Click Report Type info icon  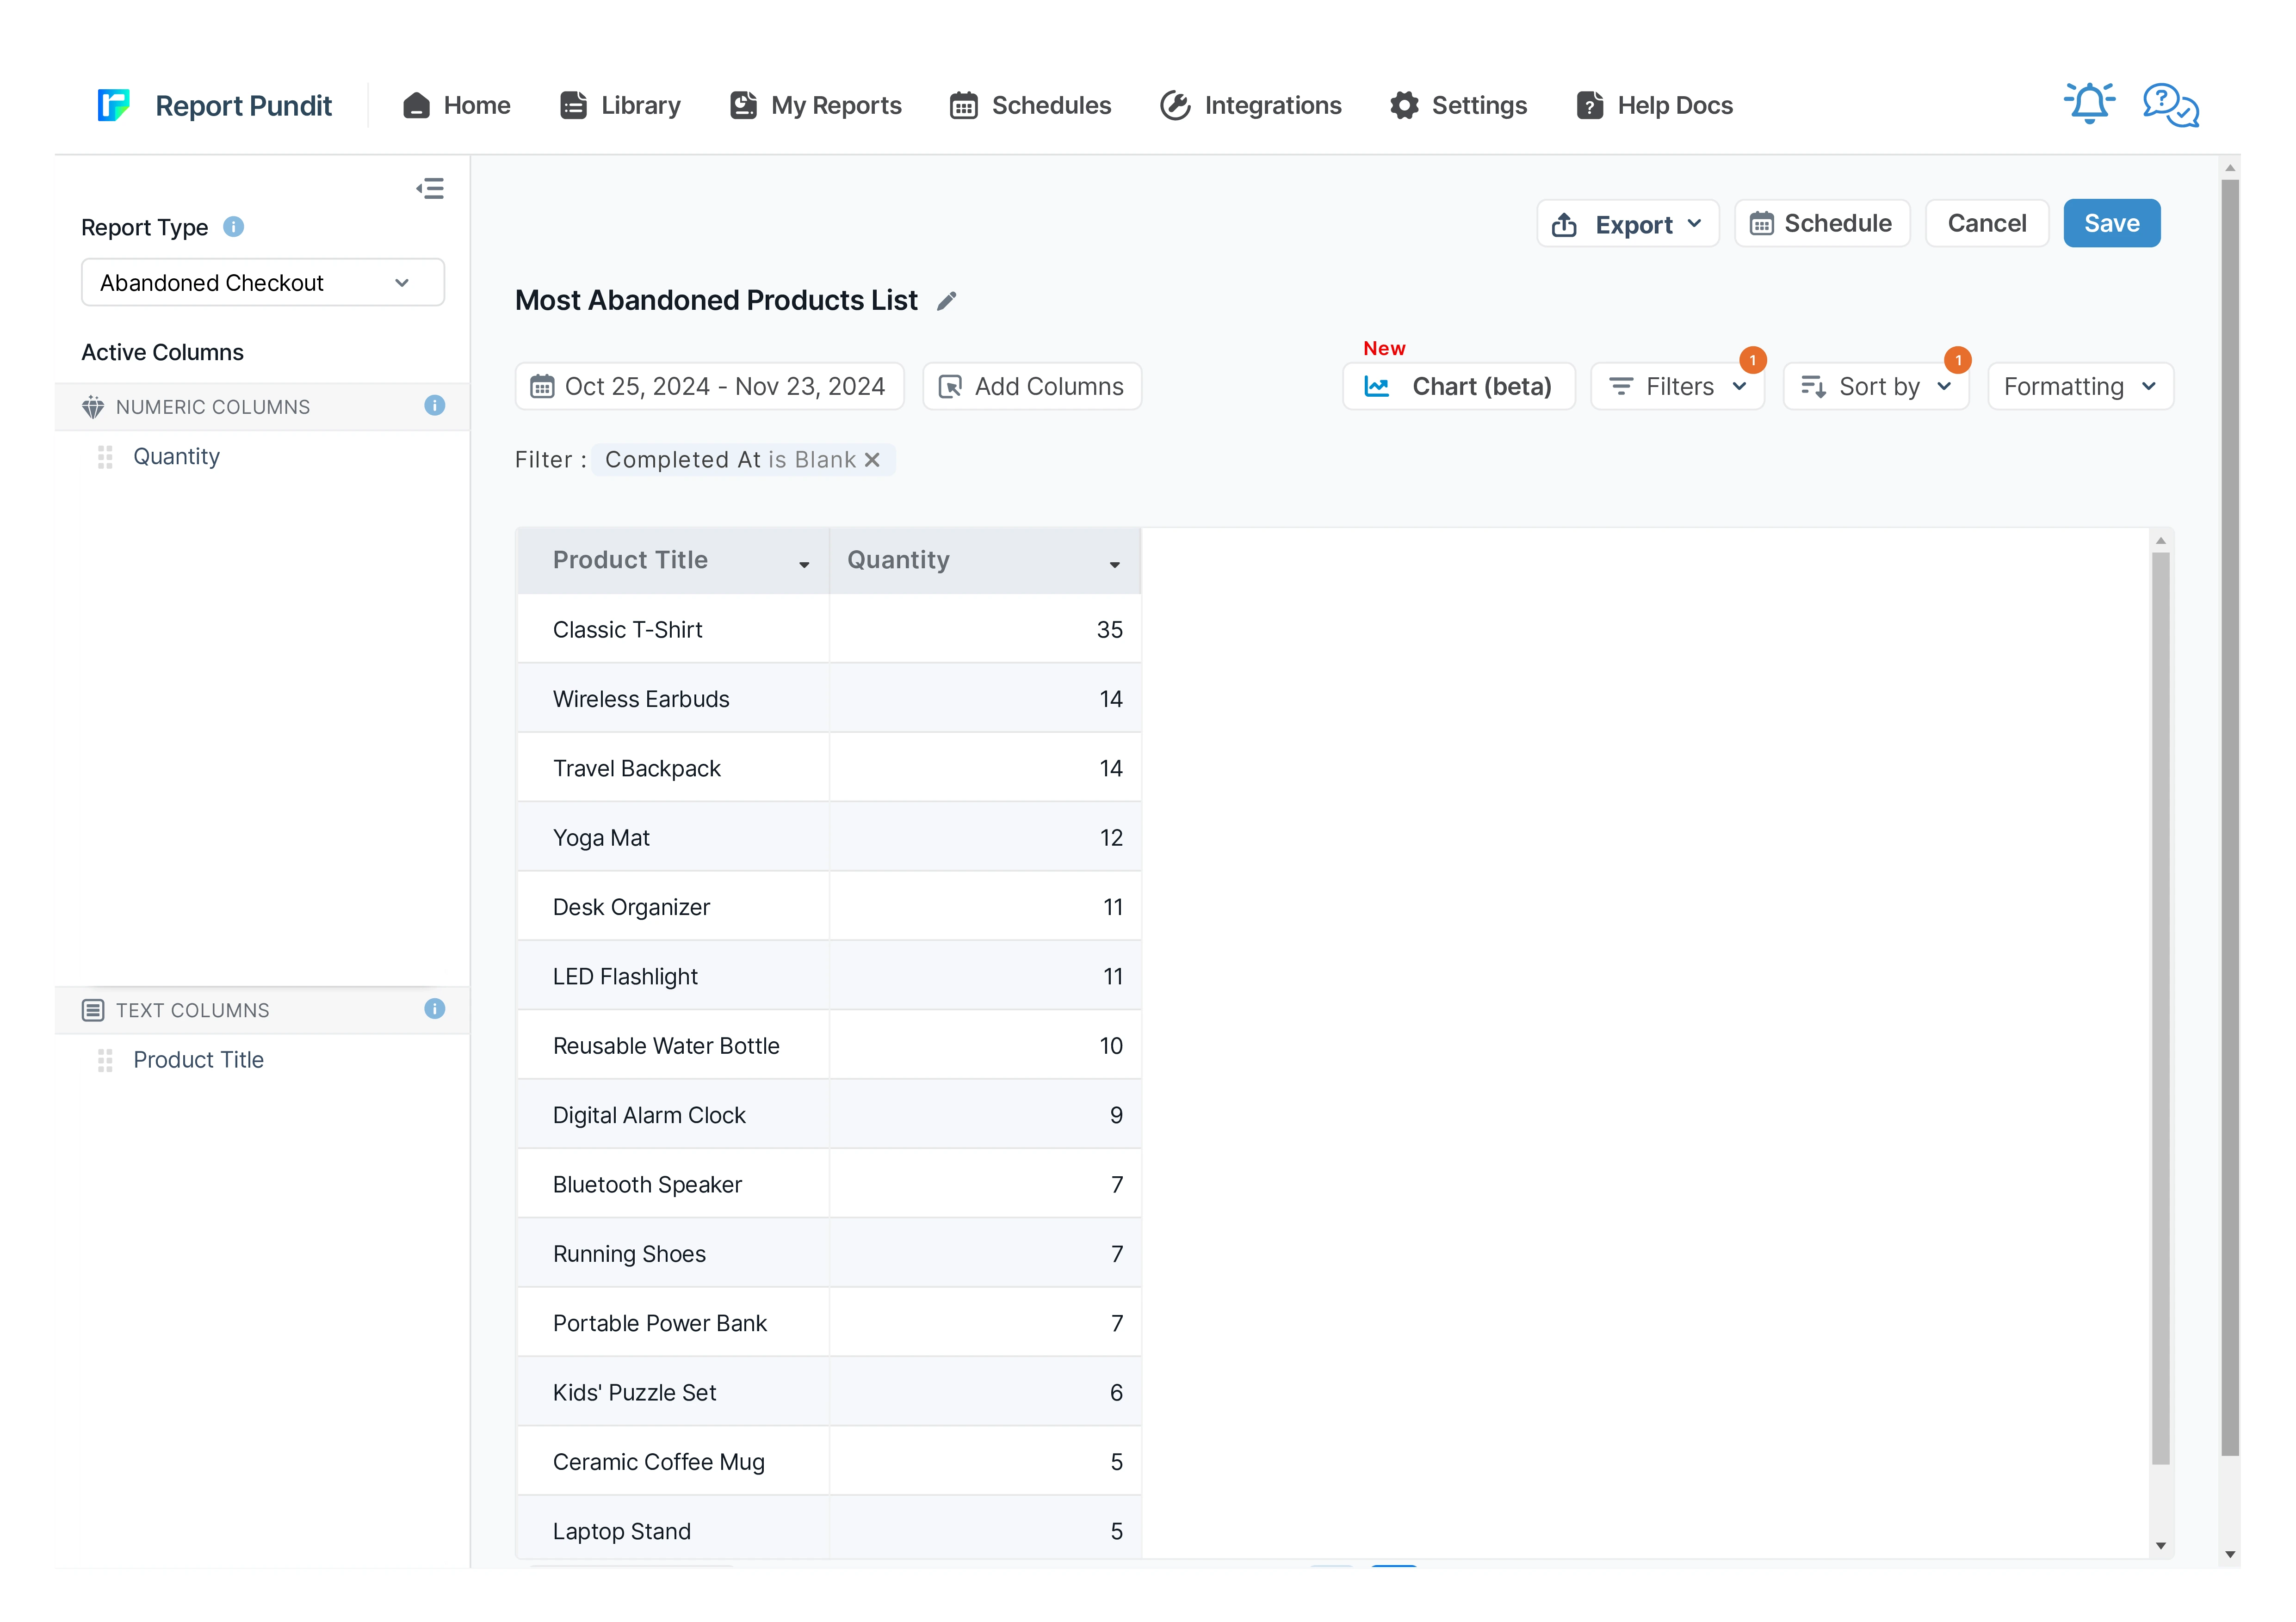233,227
